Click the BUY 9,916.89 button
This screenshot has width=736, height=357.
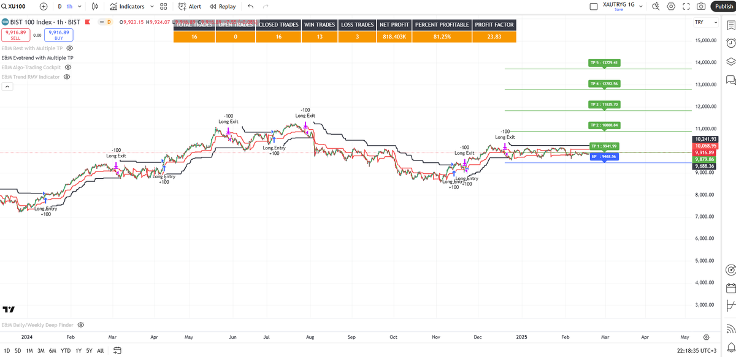(x=59, y=35)
